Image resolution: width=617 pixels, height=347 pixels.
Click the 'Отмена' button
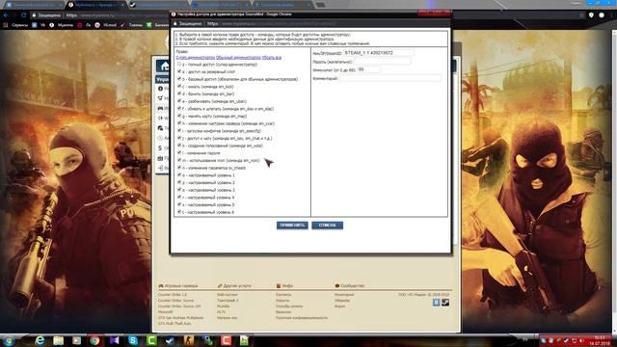coord(328,225)
